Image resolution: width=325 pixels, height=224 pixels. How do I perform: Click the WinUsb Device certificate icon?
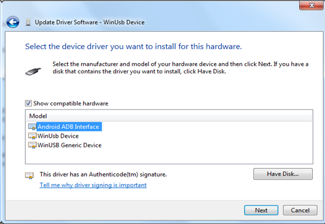point(32,136)
